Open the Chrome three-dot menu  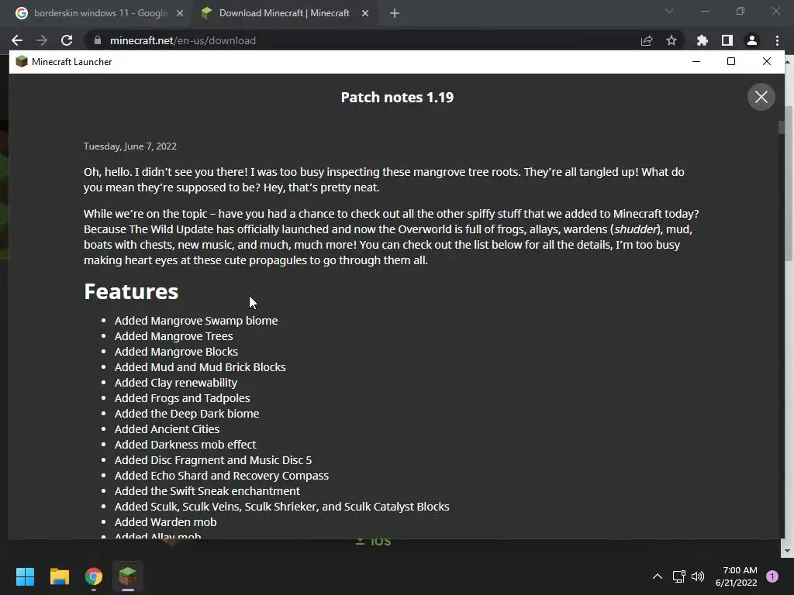pos(777,40)
